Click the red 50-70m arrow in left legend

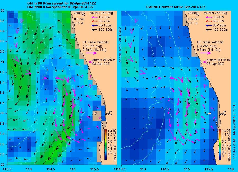pyautogui.click(x=95, y=21)
